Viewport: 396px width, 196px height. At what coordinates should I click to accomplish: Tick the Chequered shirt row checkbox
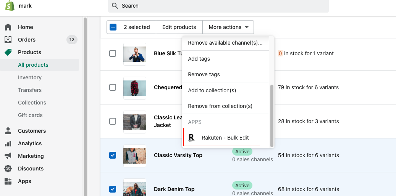113,87
